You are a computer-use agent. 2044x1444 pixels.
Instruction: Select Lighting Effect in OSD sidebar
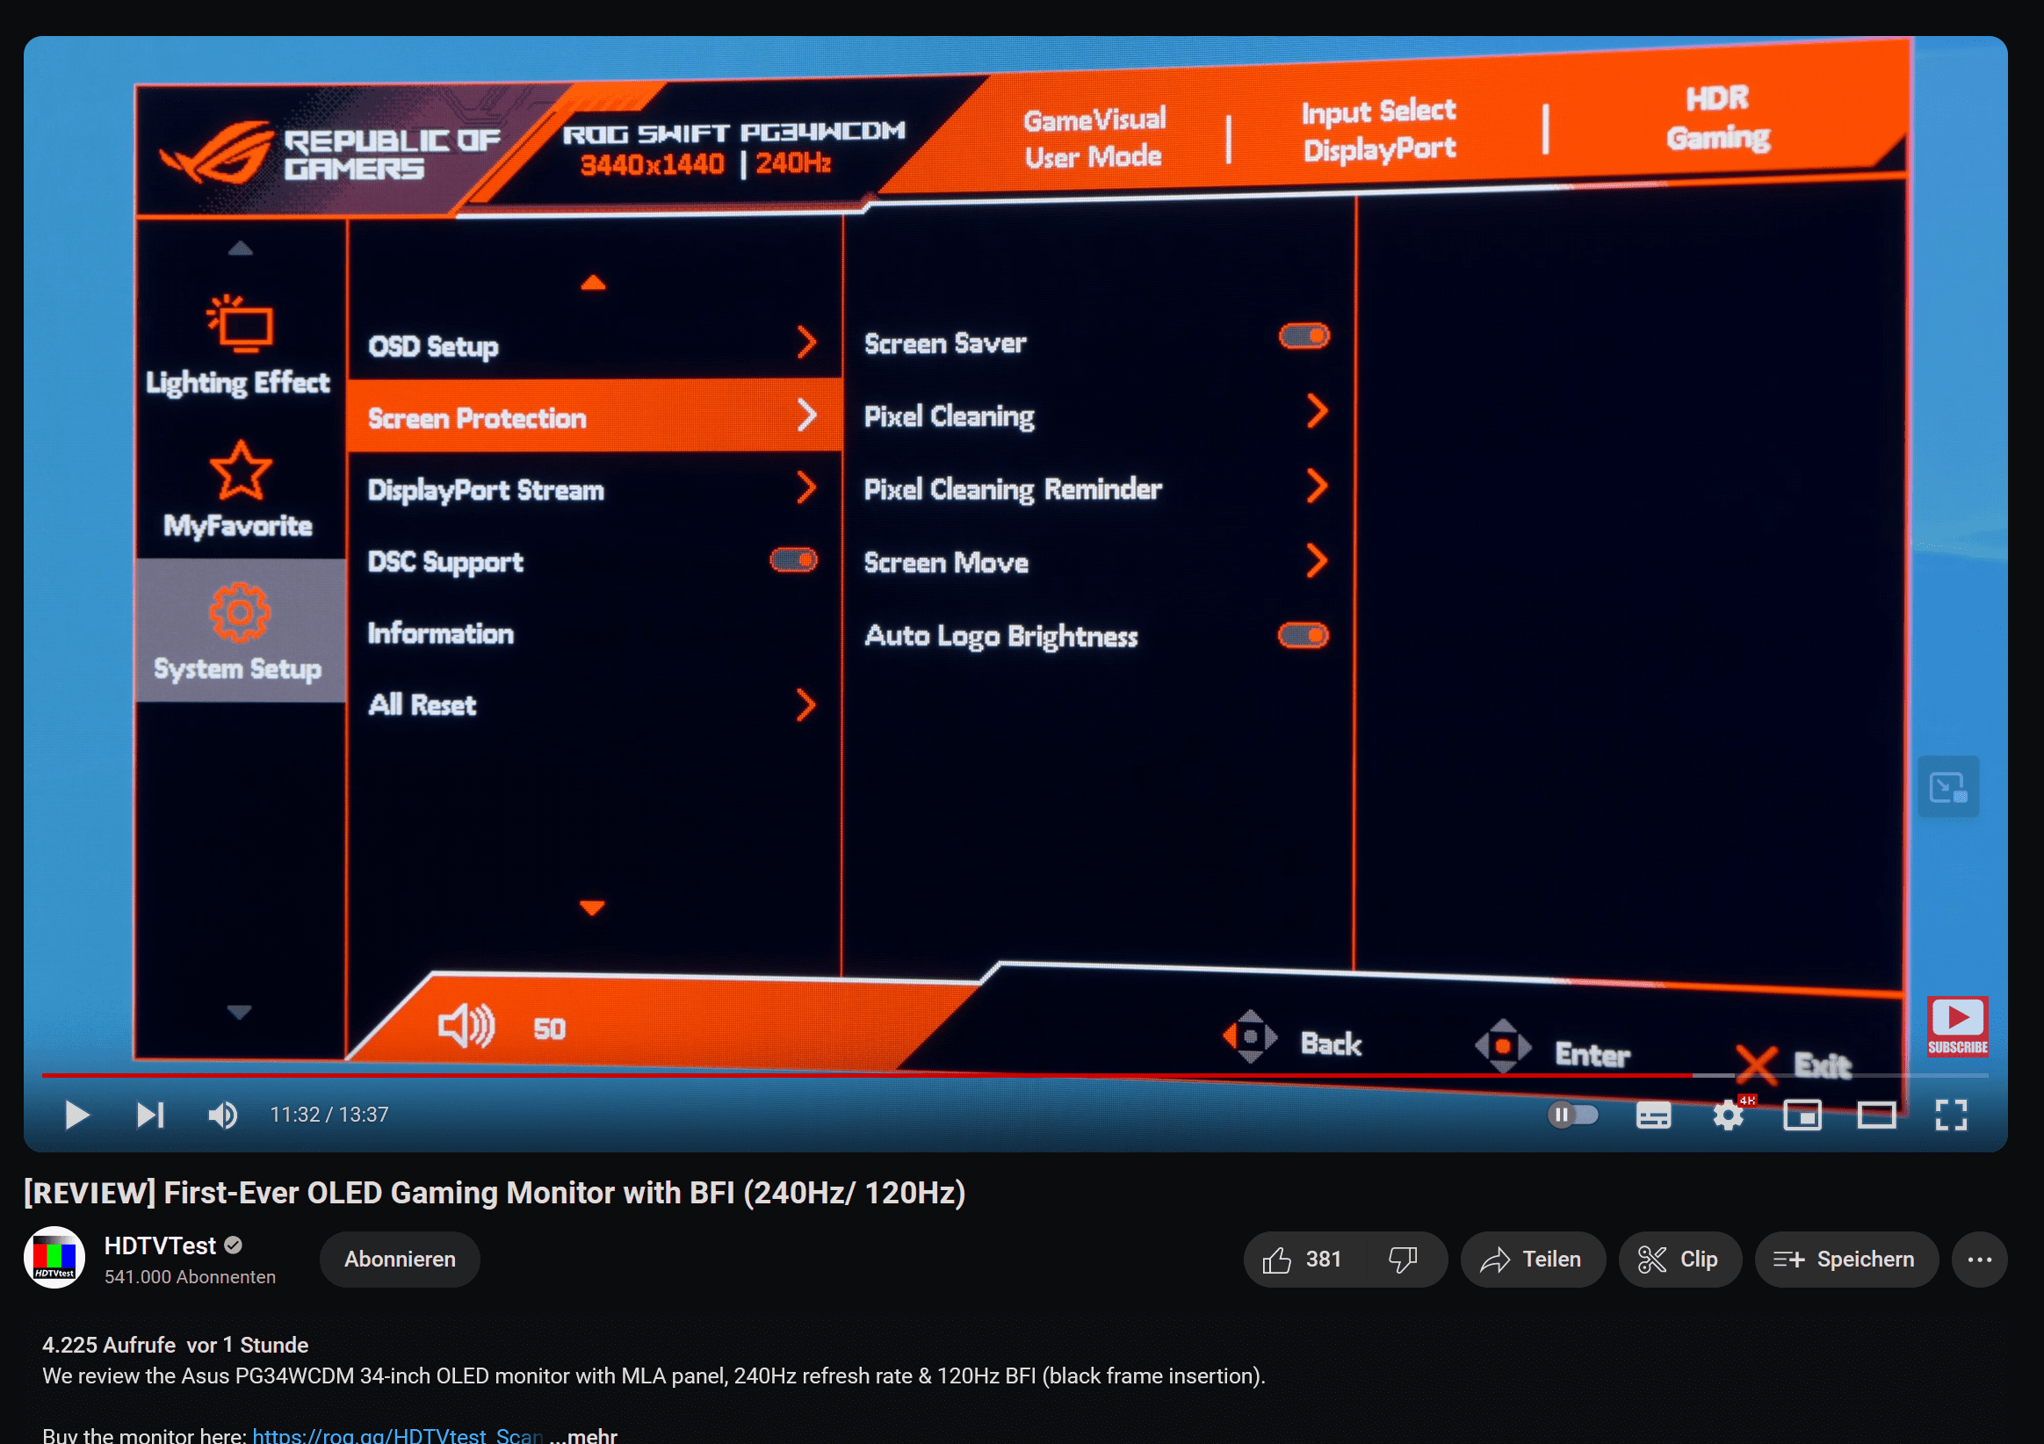[x=239, y=345]
